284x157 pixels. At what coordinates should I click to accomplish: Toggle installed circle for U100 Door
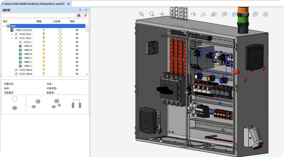60,34
